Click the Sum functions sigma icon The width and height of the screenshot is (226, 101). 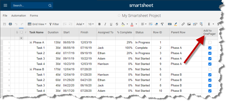pyautogui.click(x=209, y=24)
